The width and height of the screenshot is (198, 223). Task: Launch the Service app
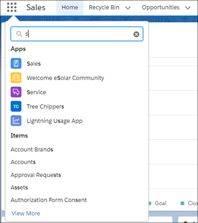point(36,92)
